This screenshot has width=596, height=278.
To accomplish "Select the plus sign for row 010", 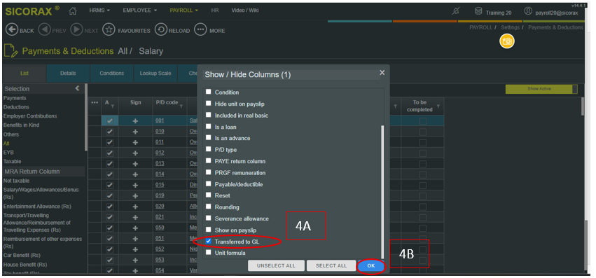I will click(x=135, y=132).
